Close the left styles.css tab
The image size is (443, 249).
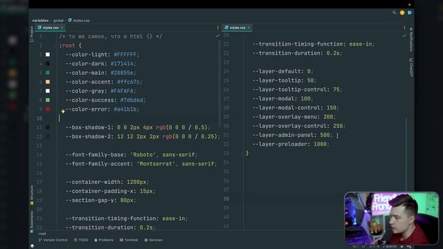coord(62,28)
